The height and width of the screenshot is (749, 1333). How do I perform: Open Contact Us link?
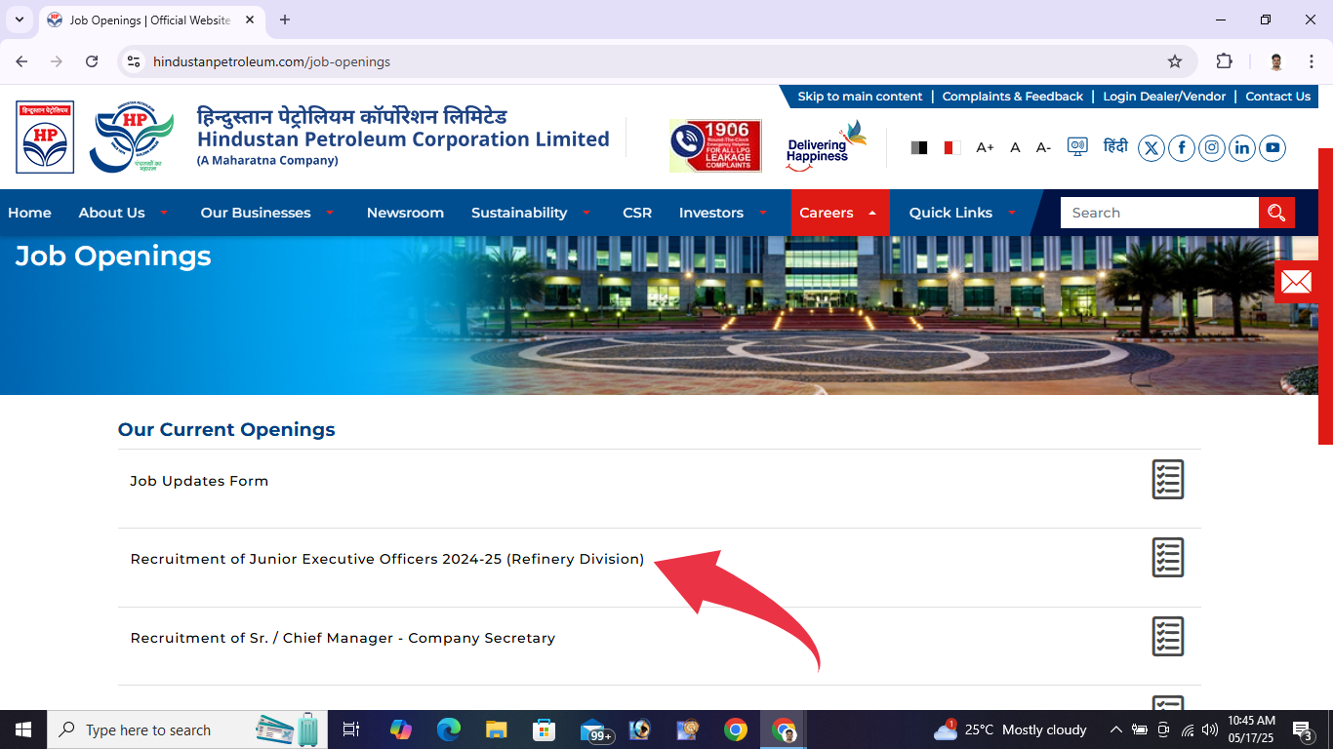[1278, 97]
